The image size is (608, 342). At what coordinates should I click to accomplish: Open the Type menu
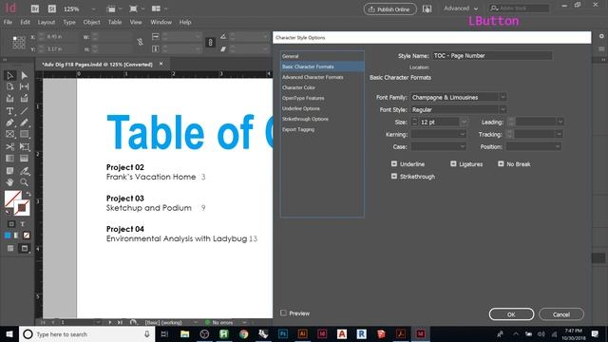pyautogui.click(x=69, y=23)
